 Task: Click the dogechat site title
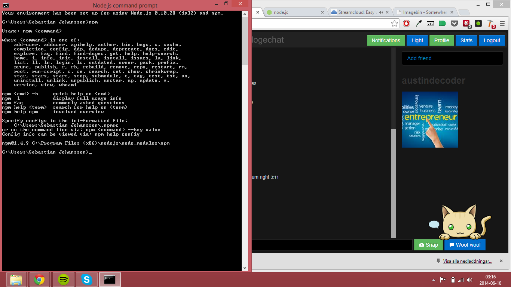click(268, 40)
